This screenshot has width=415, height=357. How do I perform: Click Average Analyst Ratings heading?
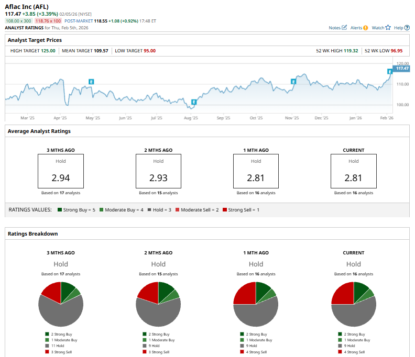(39, 131)
